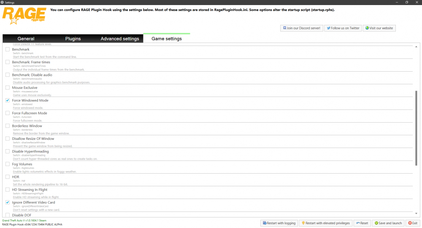
Task: Click Follow us on Twitter button
Action: tap(343, 28)
